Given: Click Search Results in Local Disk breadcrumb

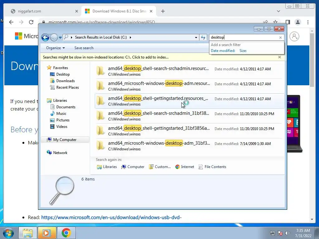Looking at the screenshot, I should [x=101, y=37].
